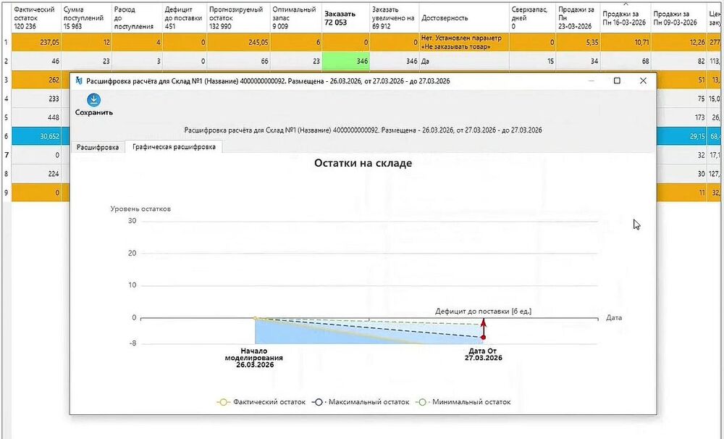Click the red deficit marker point on chart
This screenshot has height=439, width=724.
tap(484, 338)
